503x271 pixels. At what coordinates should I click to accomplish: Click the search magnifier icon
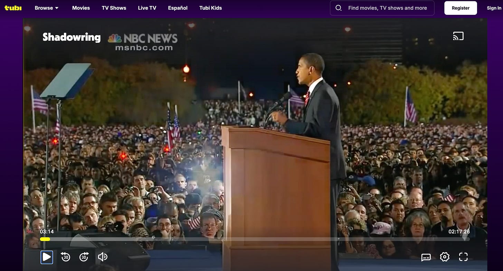click(x=339, y=8)
